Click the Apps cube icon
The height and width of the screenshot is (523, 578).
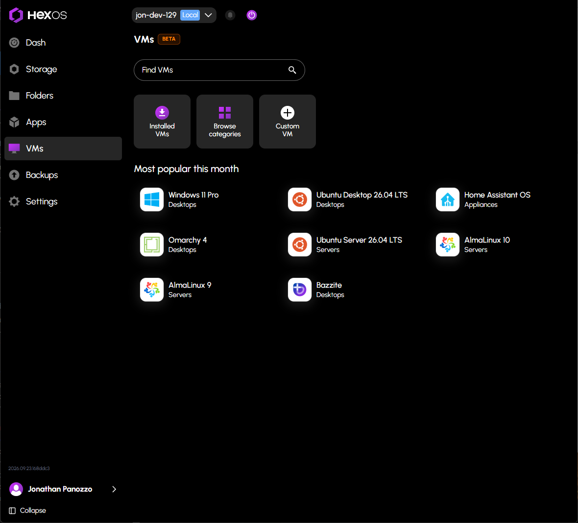14,122
